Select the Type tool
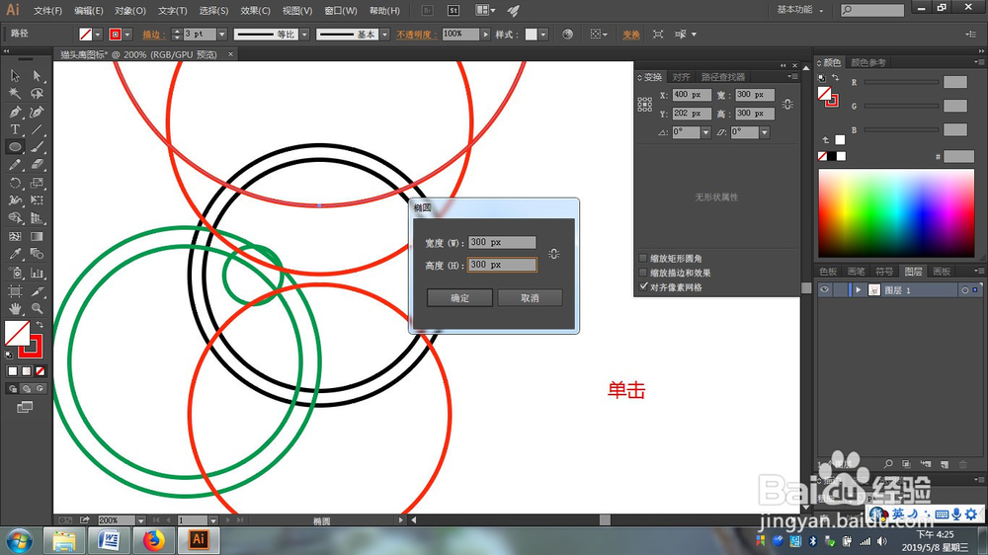Viewport: 988px width, 555px height. click(x=15, y=129)
